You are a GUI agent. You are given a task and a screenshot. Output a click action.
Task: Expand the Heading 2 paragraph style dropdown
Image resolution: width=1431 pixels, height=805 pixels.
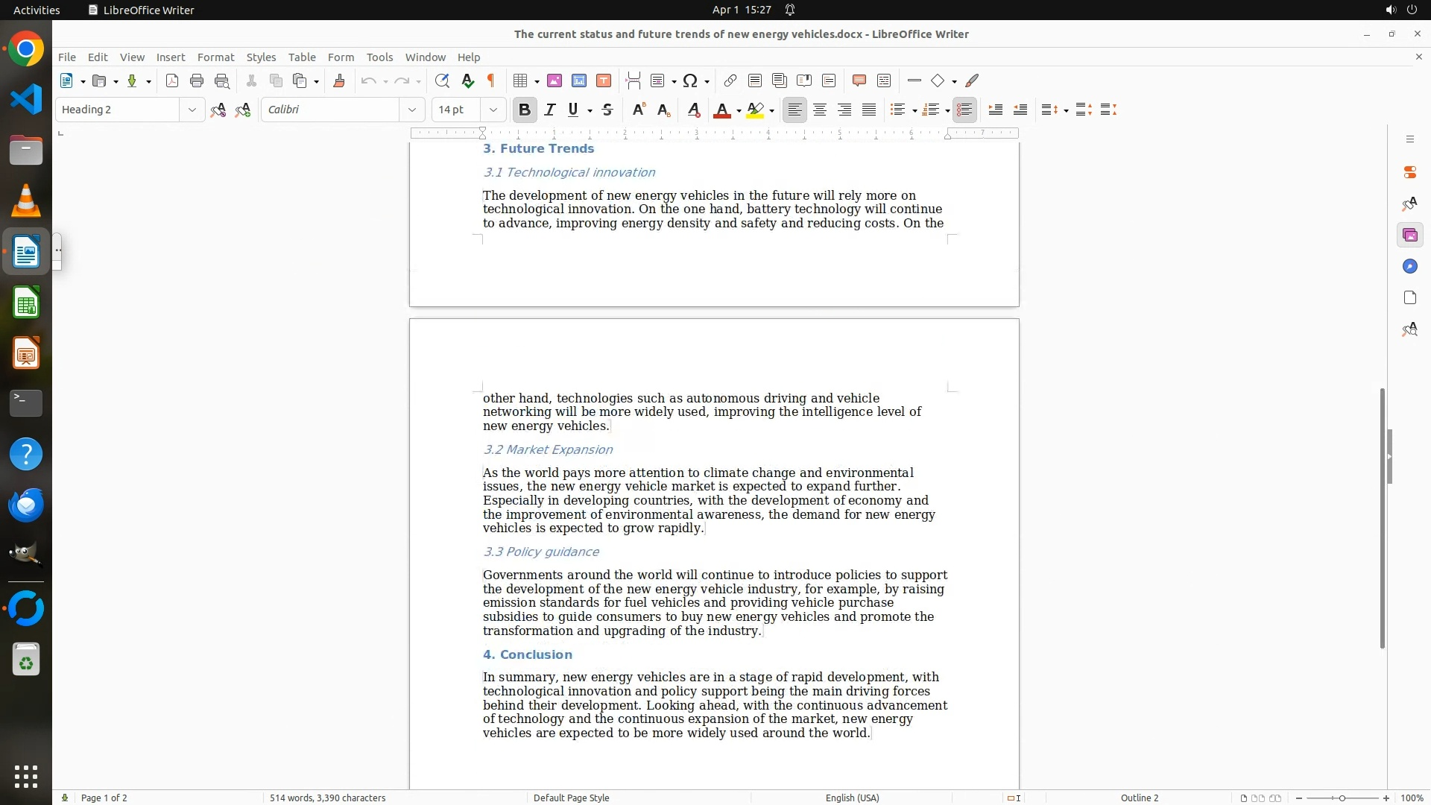tap(192, 110)
